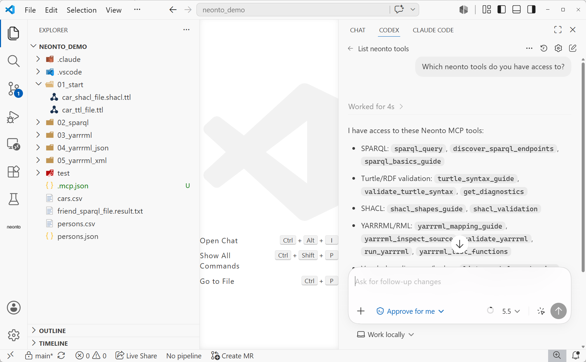Open Live Share from status bar
The image size is (586, 362).
coord(136,356)
